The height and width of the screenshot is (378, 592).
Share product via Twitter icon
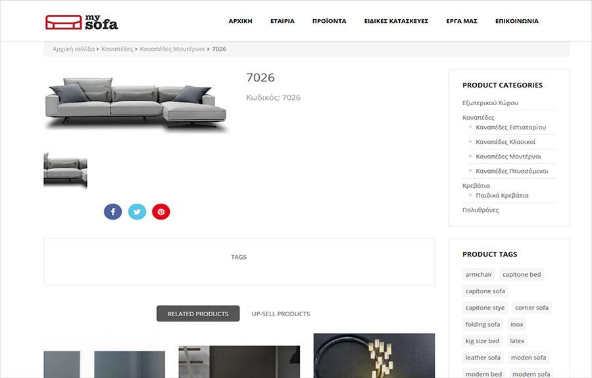pos(137,212)
